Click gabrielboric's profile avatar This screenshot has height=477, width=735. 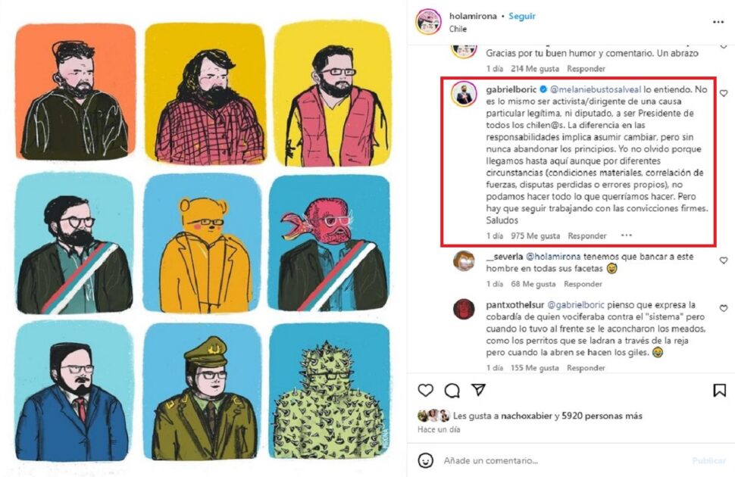point(463,94)
